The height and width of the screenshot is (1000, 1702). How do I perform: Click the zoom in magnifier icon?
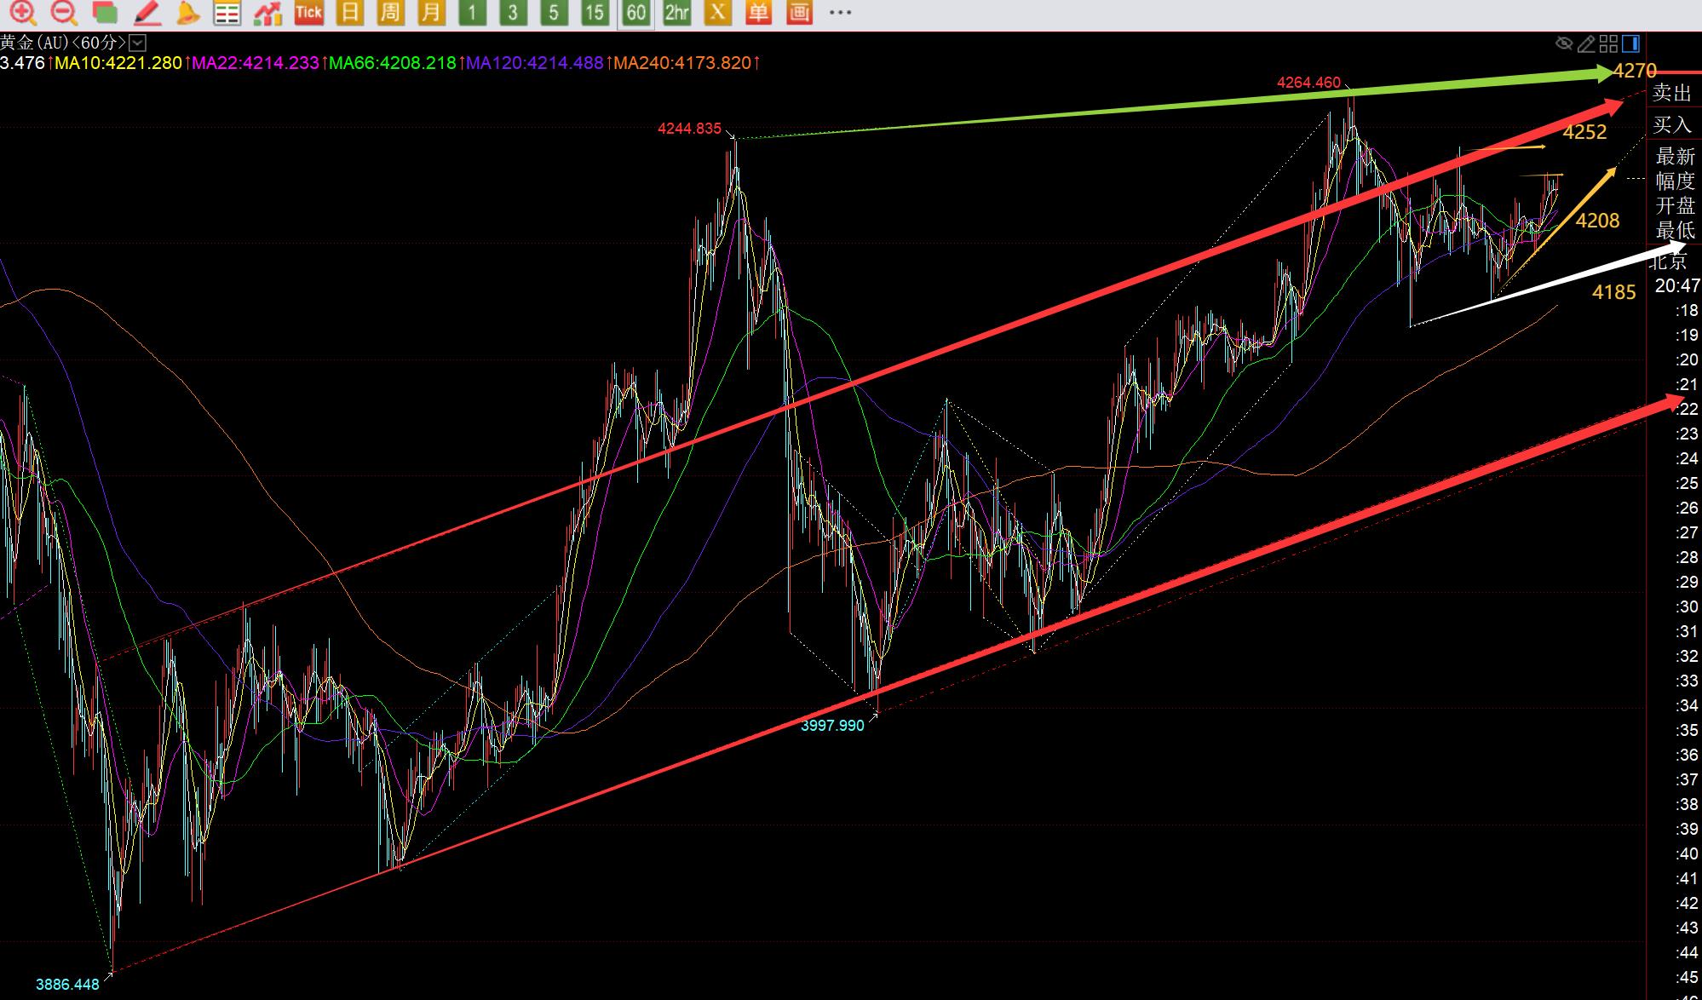tap(23, 12)
